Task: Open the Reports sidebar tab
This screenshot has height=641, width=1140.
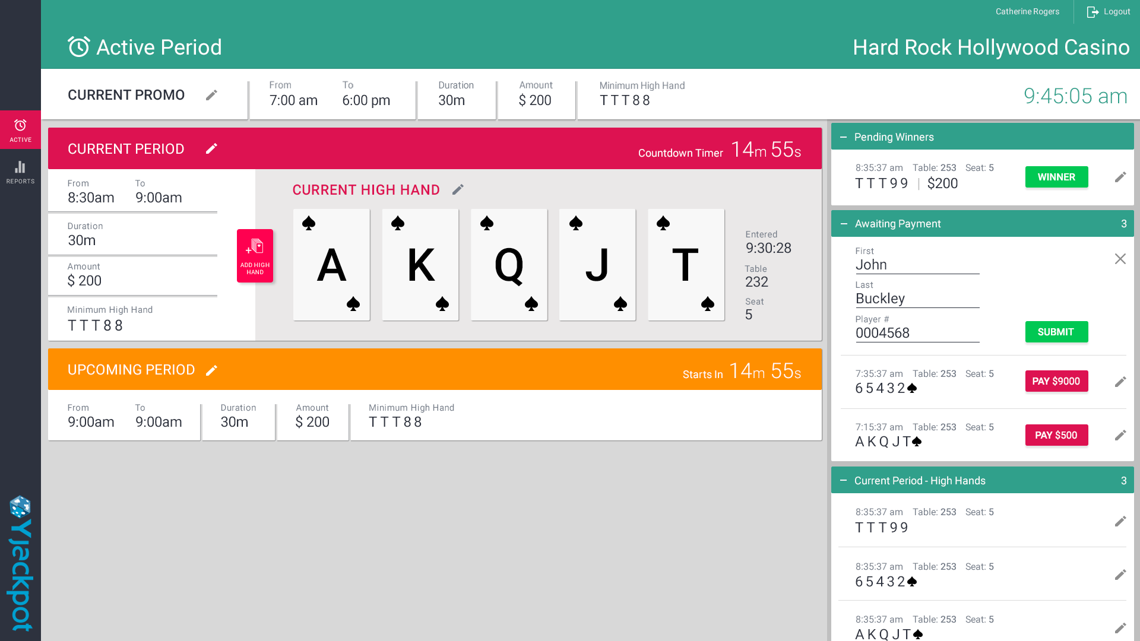Action: pos(20,172)
